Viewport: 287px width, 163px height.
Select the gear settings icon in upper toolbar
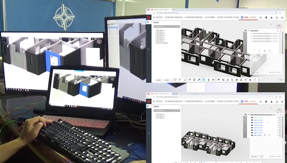click(x=213, y=79)
